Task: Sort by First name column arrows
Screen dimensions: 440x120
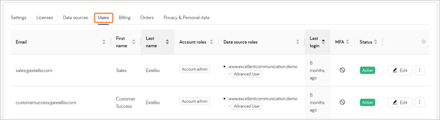Action: pyautogui.click(x=134, y=42)
